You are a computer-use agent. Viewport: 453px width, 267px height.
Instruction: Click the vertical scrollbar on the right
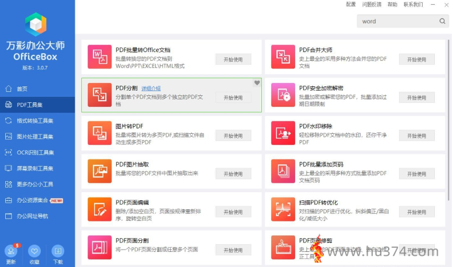448,120
